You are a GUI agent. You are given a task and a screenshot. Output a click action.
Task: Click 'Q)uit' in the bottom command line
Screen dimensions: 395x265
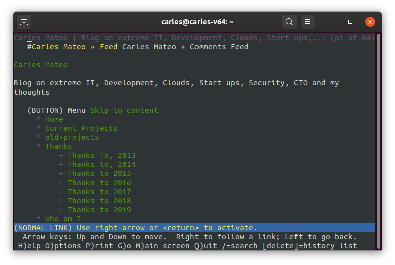click(206, 246)
